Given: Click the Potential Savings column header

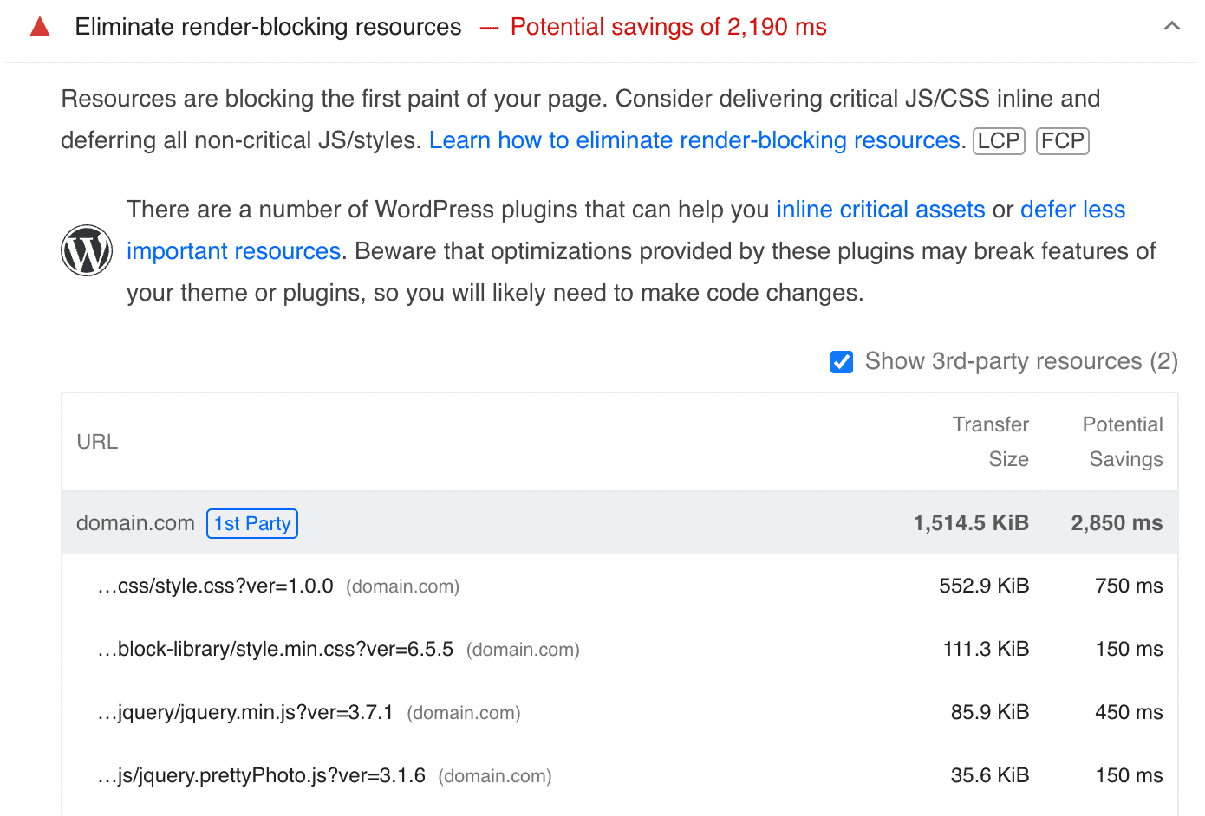Looking at the screenshot, I should (1124, 442).
